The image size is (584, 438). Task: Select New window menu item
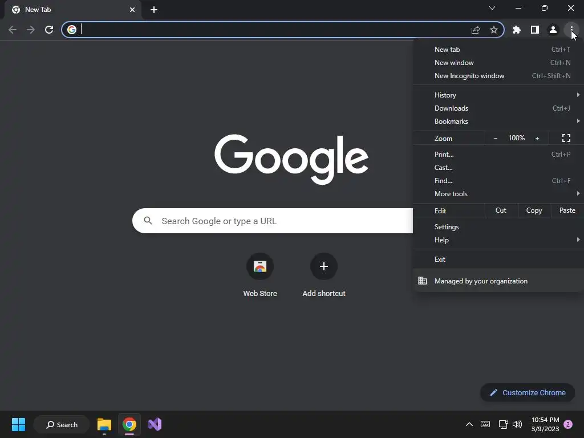[498, 63]
